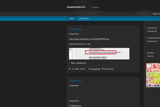Open the 201411 archive link
Viewport: 160px width, 107px height.
[x=151, y=53]
